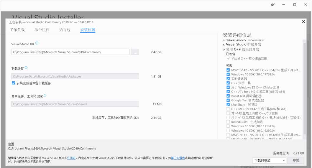Click the 1.81 GB size value
This screenshot has height=168, width=312.
tap(156, 76)
